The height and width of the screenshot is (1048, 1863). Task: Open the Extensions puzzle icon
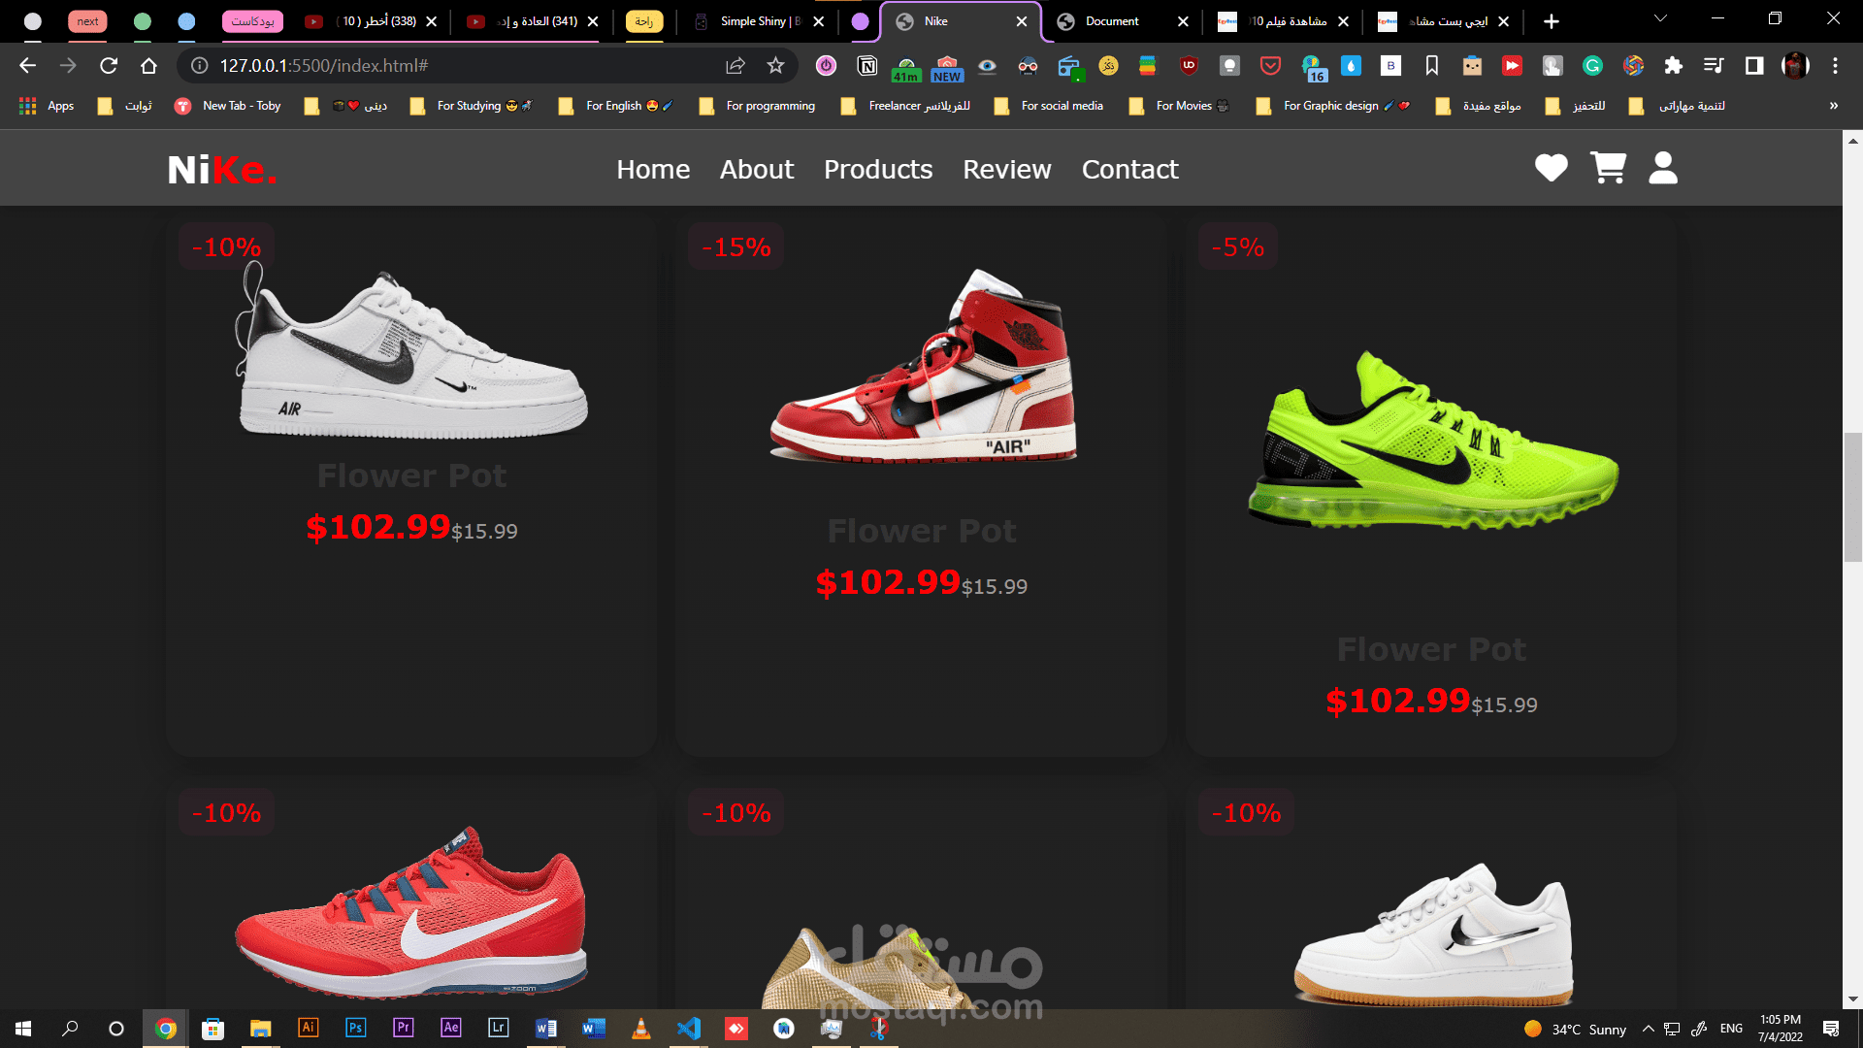click(1673, 65)
